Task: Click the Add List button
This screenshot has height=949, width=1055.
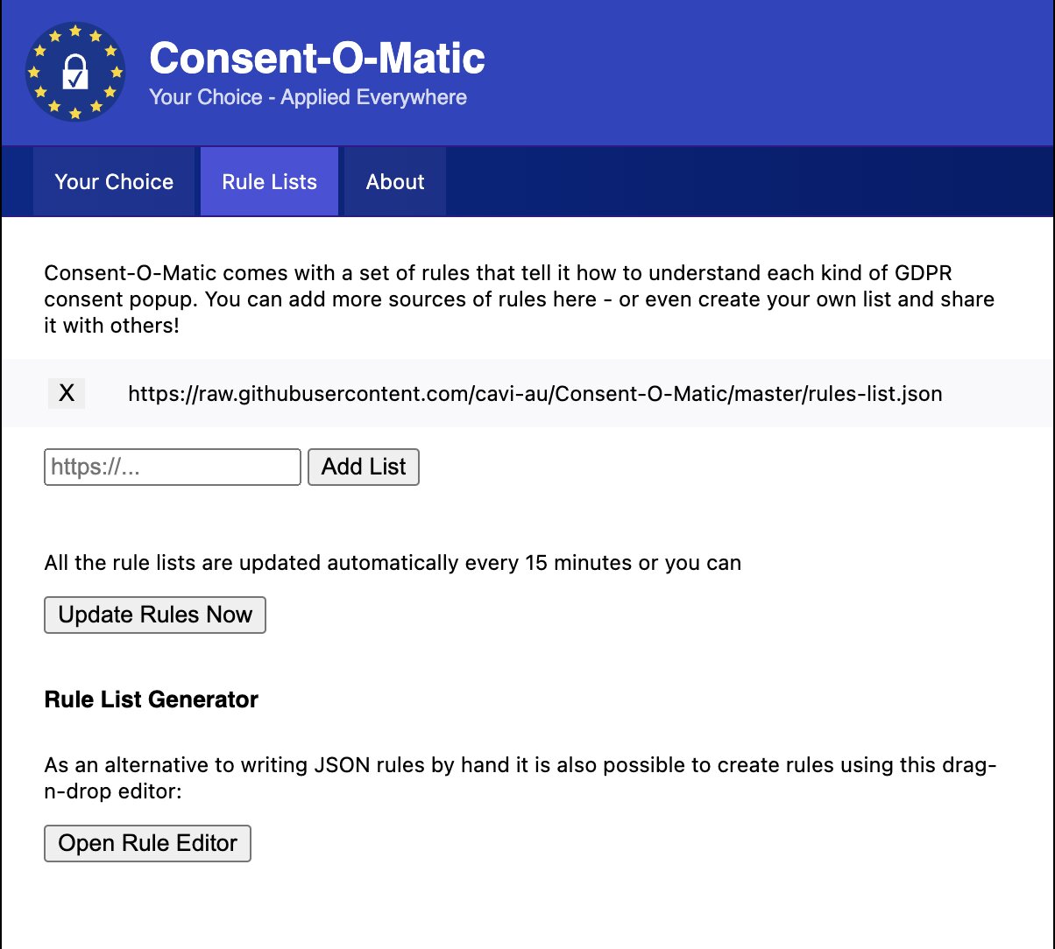Action: [x=364, y=467]
